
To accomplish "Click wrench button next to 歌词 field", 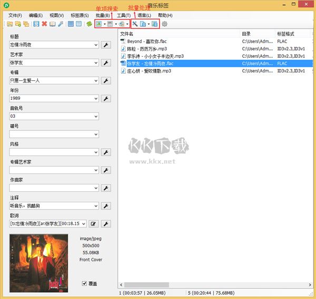I will coord(106,224).
